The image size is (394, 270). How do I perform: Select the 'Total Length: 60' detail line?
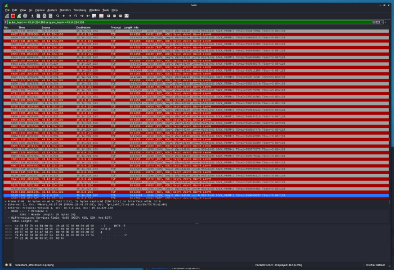coord(24,221)
